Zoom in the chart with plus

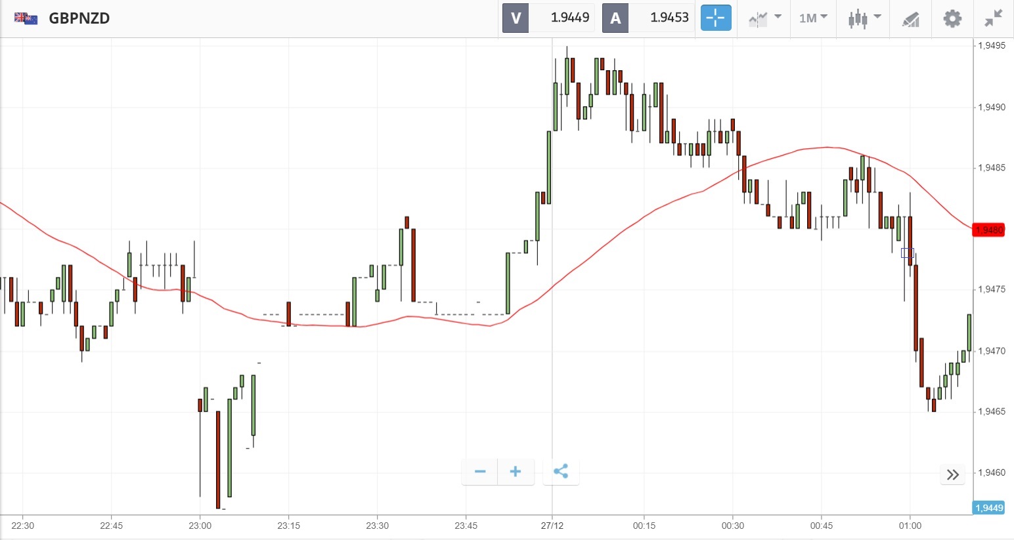tap(516, 471)
